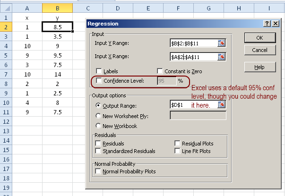This screenshot has height=196, width=285.
Task: Click cell B3 with value 3.5
Action: (58, 36)
